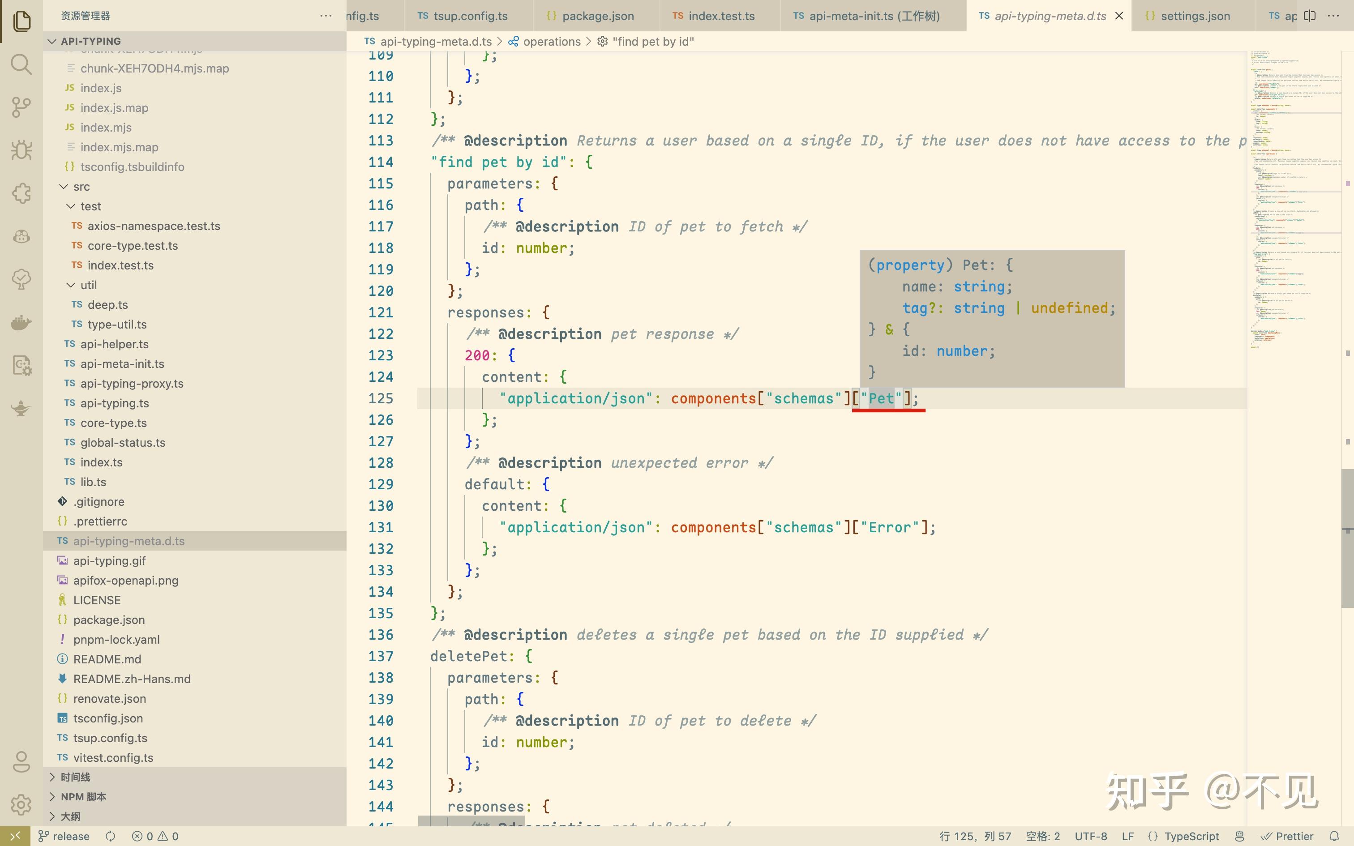1354x846 pixels.
Task: Open the Run and Debug view
Action: coord(21,150)
